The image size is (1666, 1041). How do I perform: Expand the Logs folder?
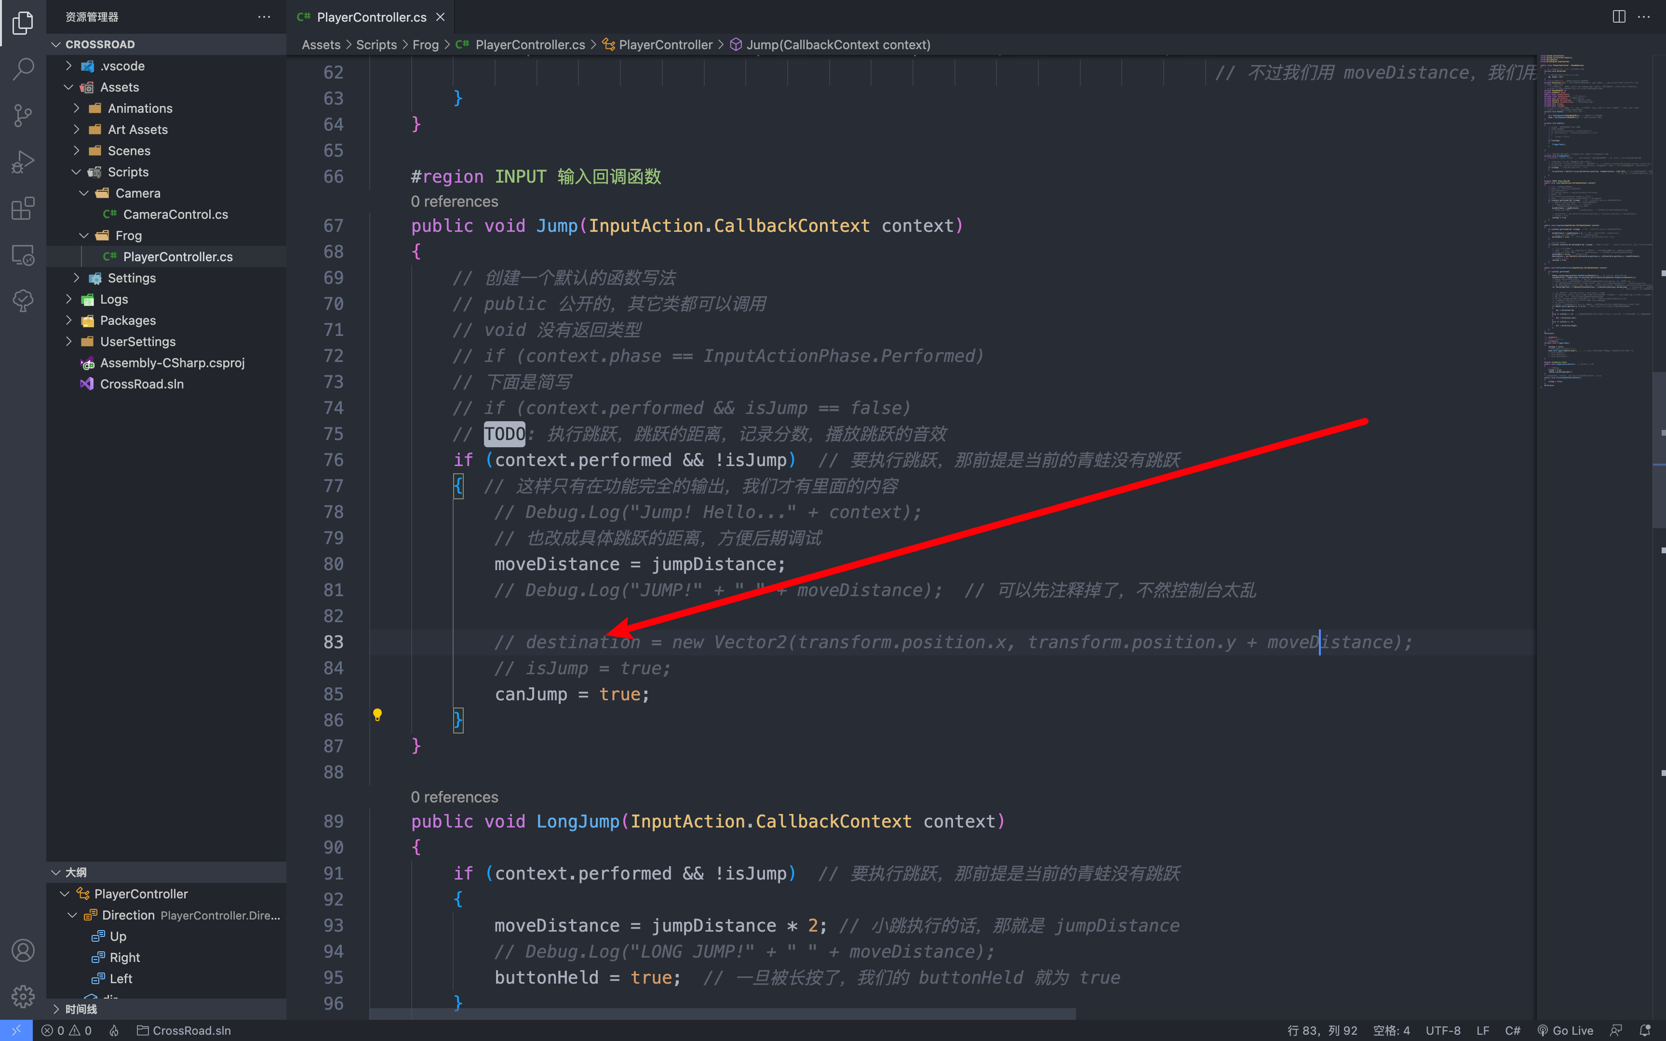(x=166, y=299)
